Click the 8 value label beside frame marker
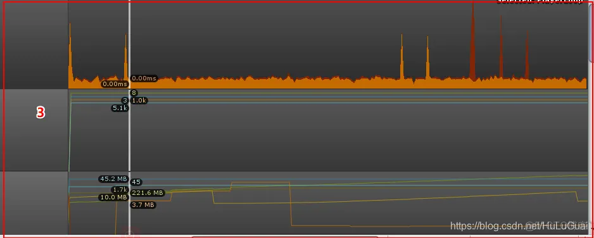The height and width of the screenshot is (238, 594). point(134,92)
